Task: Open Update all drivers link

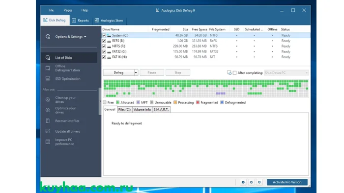Action: tap(68, 131)
